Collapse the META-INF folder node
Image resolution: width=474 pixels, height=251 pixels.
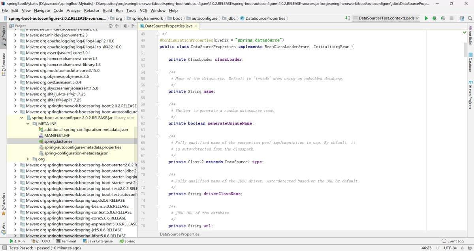point(28,124)
